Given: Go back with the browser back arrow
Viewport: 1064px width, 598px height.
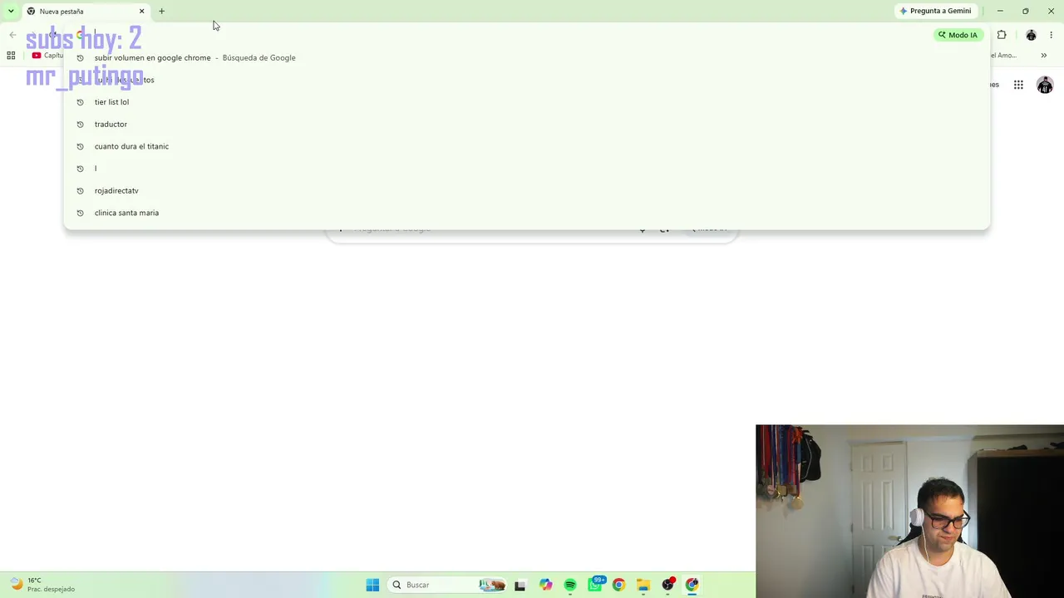Looking at the screenshot, I should (x=12, y=35).
